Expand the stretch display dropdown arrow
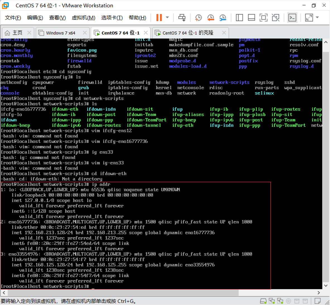330x305 pixels. [x=317, y=18]
